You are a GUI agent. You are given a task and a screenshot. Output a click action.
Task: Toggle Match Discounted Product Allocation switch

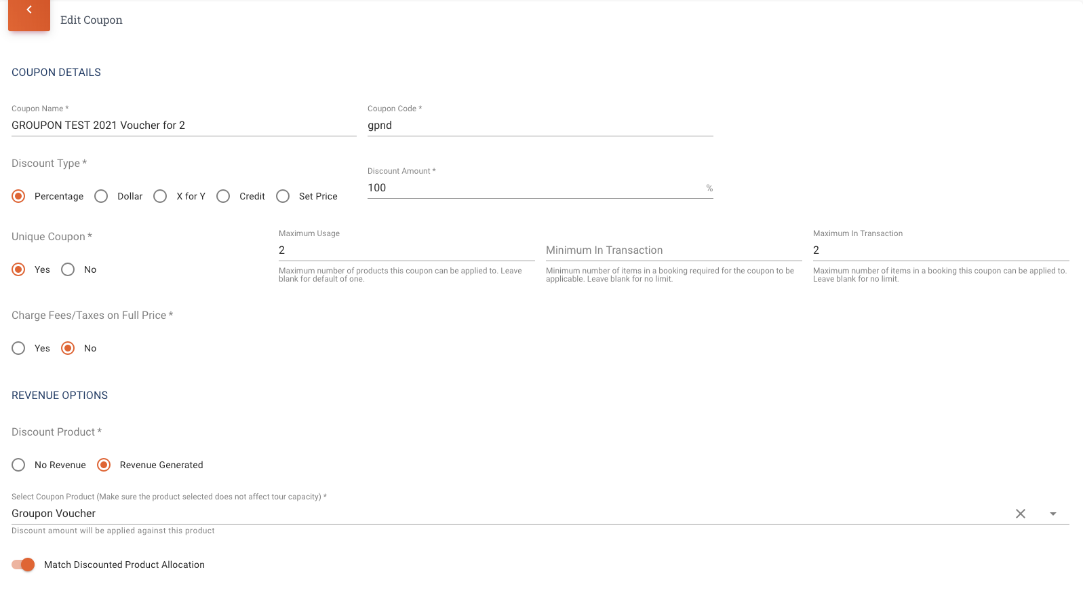pyautogui.click(x=23, y=565)
